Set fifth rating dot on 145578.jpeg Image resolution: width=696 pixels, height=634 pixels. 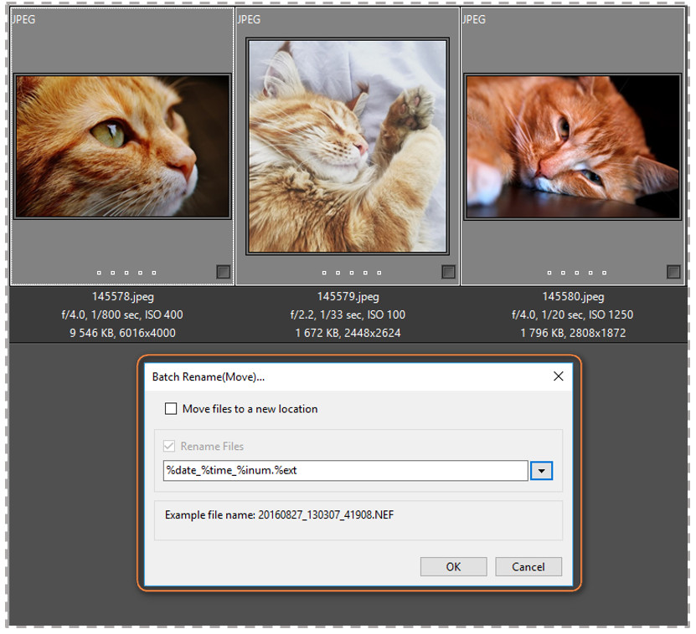pyautogui.click(x=154, y=273)
